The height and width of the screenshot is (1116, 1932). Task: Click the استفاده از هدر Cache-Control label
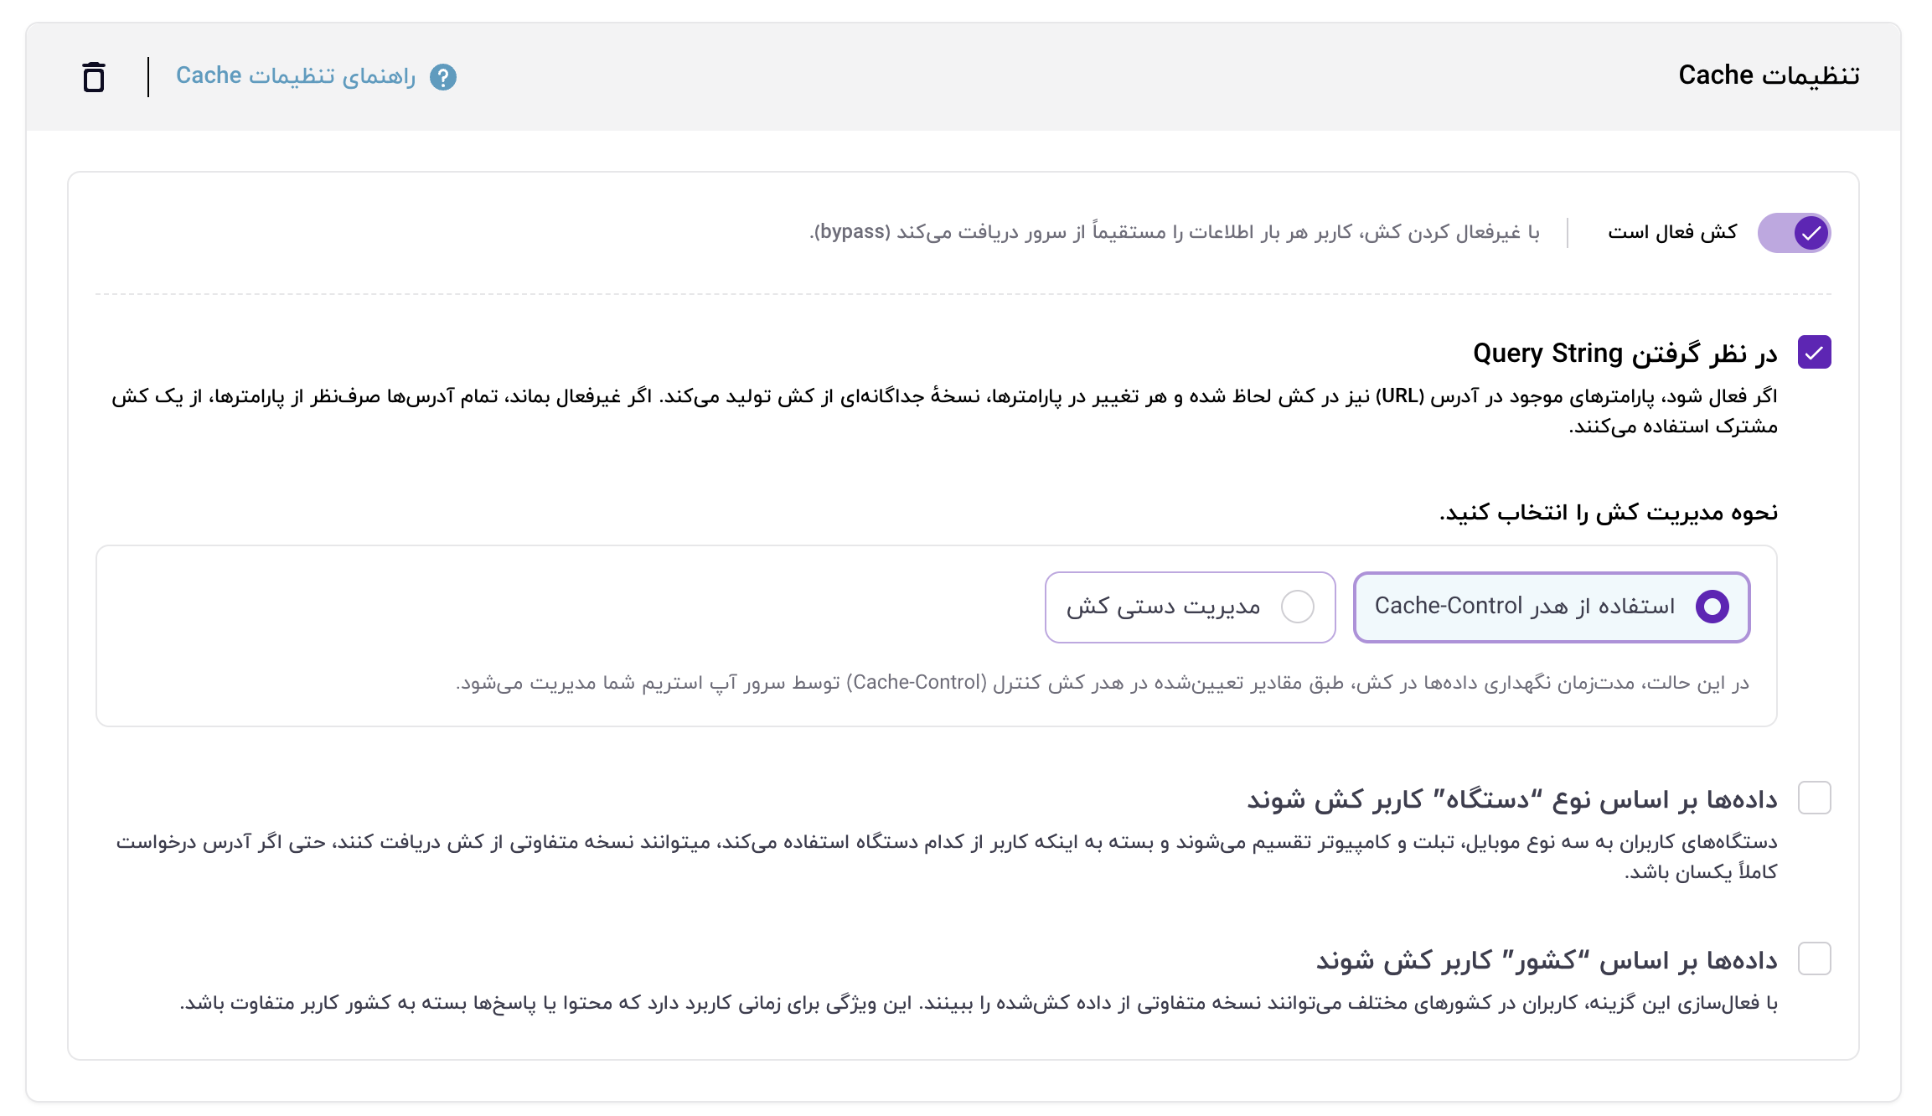tap(1524, 607)
